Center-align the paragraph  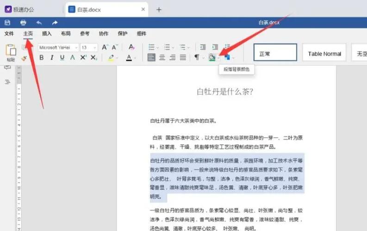tap(162, 57)
